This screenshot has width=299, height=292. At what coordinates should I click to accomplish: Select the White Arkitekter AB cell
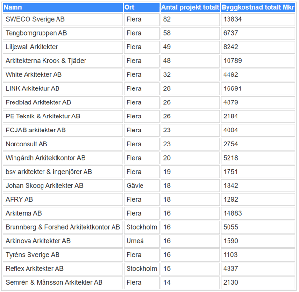tap(63, 75)
